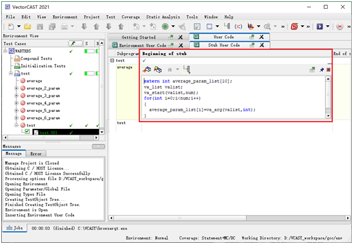
Task: Switch to the Message tab
Action: pos(14,154)
